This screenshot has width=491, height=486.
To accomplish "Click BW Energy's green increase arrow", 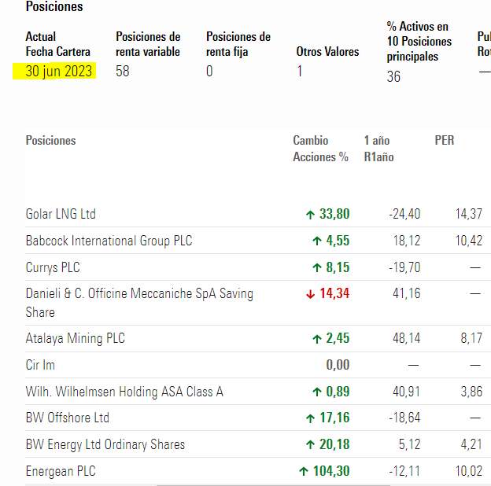I will [x=310, y=445].
